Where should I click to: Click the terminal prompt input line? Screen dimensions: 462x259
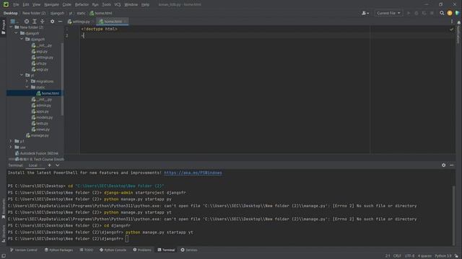(230, 239)
